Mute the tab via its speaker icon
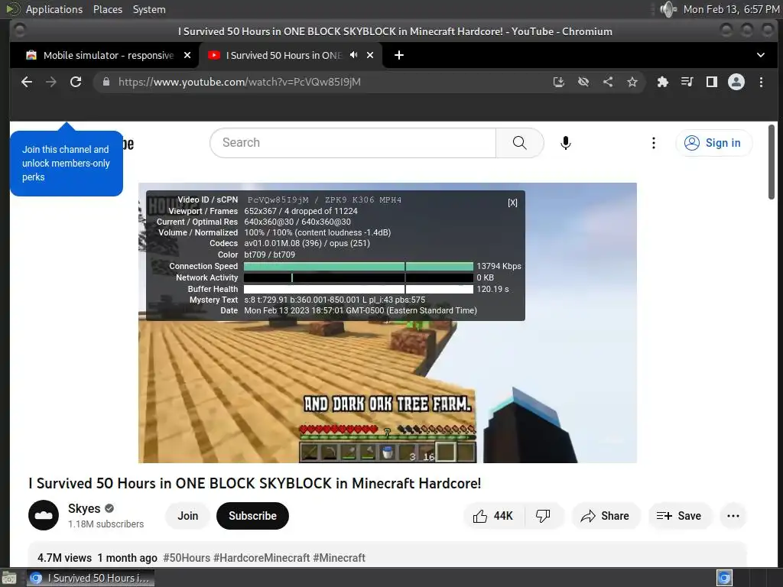Image resolution: width=783 pixels, height=587 pixels. click(x=353, y=55)
